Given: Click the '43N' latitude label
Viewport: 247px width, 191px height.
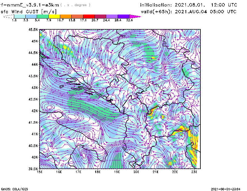Looking at the screenshot, I should (35, 87).
